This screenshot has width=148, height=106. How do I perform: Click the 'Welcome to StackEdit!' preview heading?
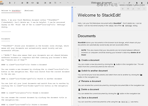pos(99,15)
